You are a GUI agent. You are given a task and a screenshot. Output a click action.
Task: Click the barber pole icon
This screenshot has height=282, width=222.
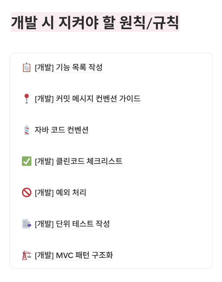[27, 130]
